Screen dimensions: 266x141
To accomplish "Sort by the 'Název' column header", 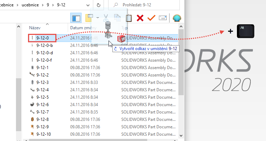I will pyautogui.click(x=35, y=28).
